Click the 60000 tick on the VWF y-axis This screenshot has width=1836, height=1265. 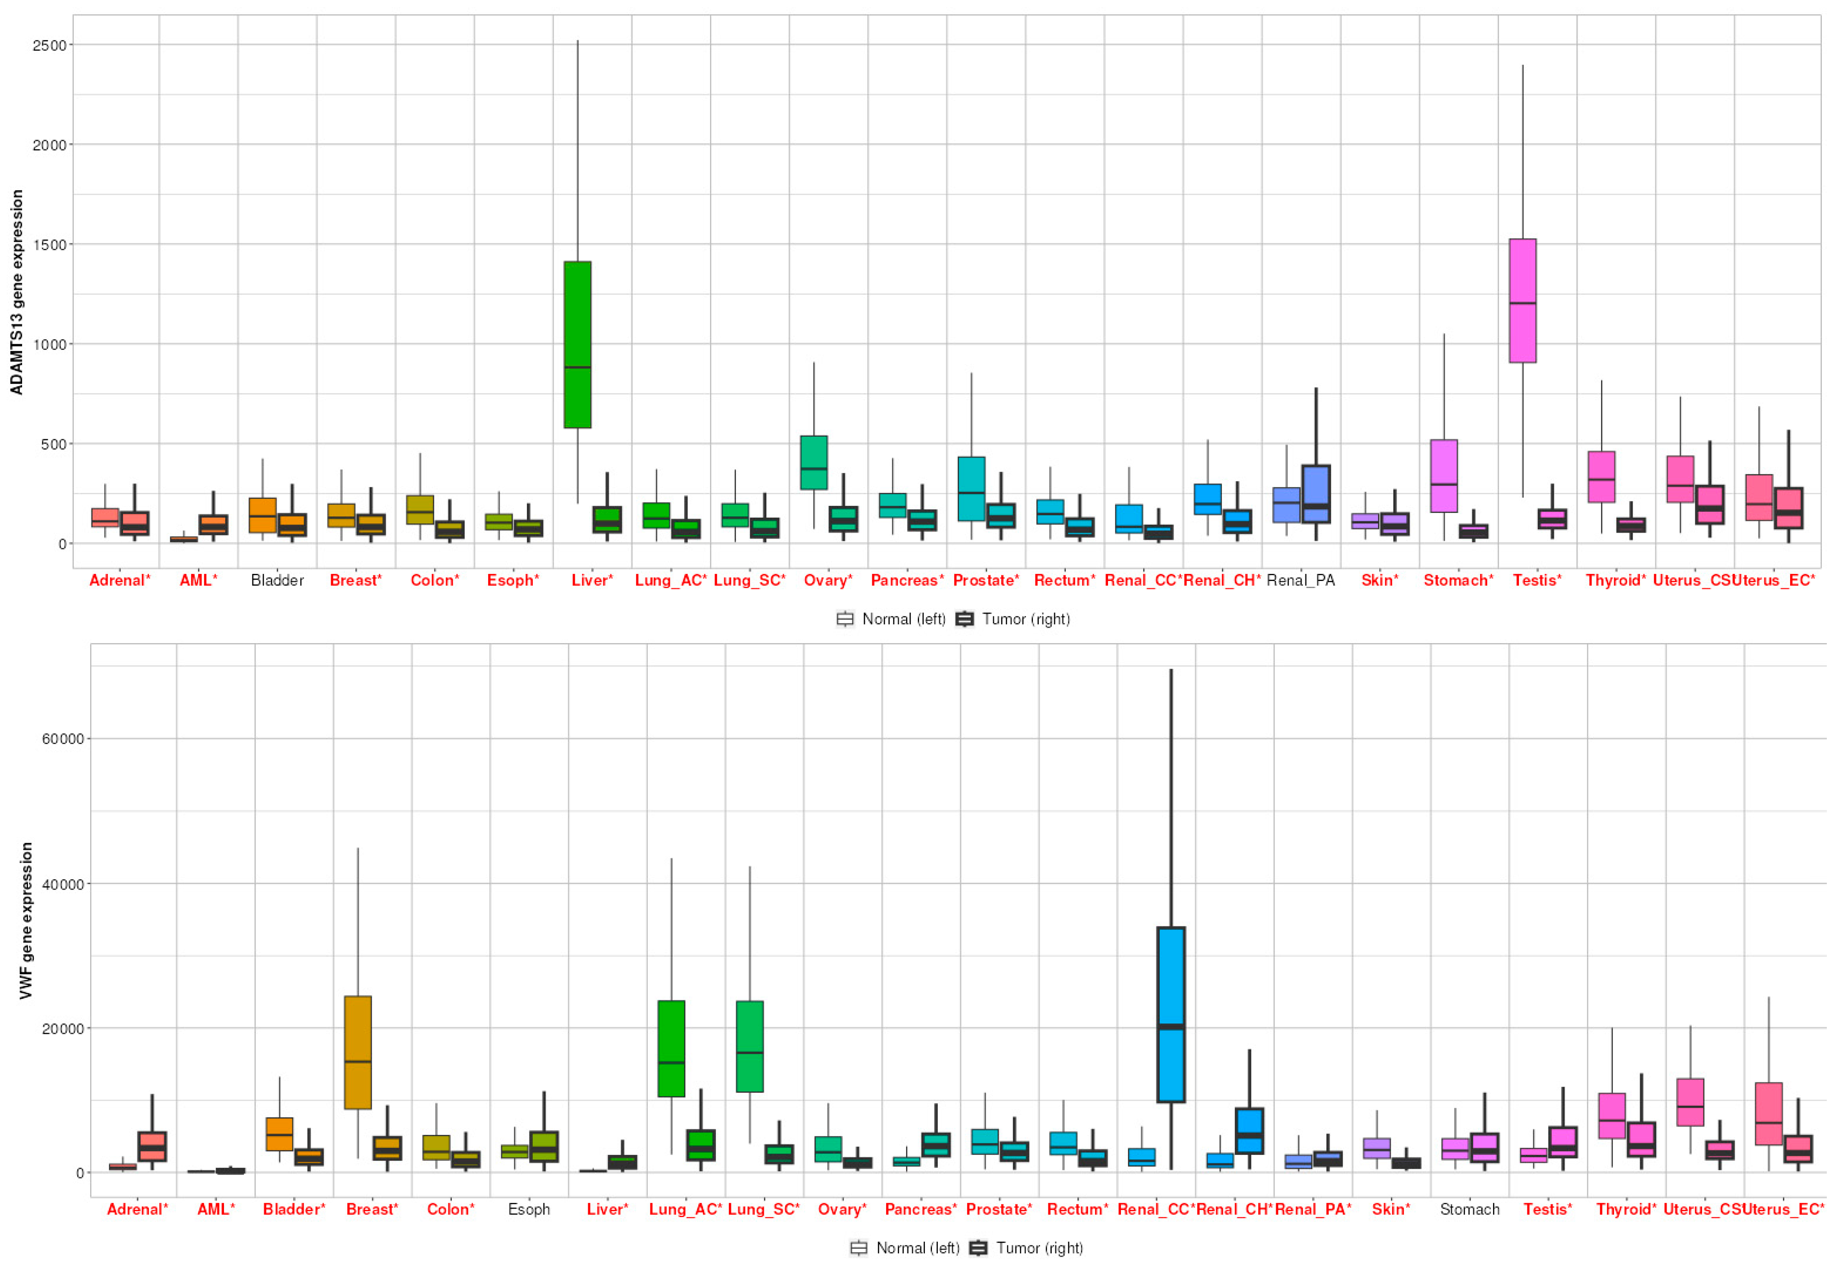62,739
